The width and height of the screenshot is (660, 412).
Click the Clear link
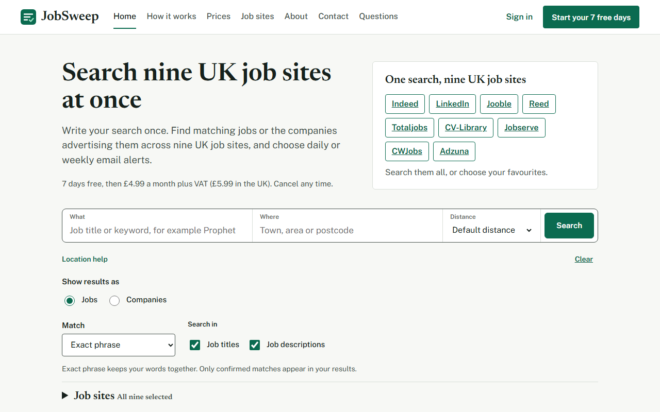584,259
